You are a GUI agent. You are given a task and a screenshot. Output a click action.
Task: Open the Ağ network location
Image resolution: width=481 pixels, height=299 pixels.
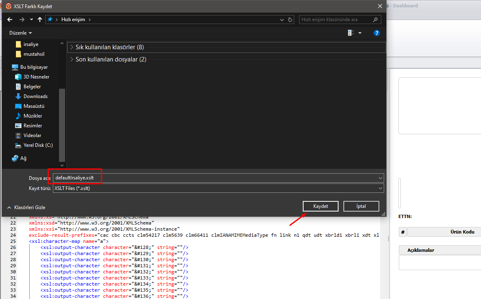[24, 158]
